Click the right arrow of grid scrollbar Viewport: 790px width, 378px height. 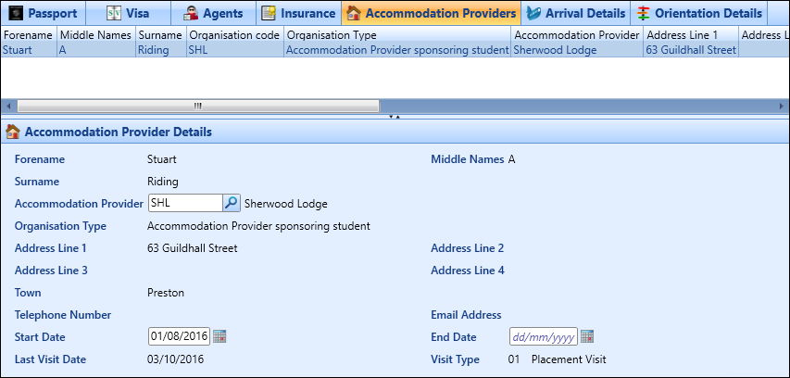click(782, 106)
